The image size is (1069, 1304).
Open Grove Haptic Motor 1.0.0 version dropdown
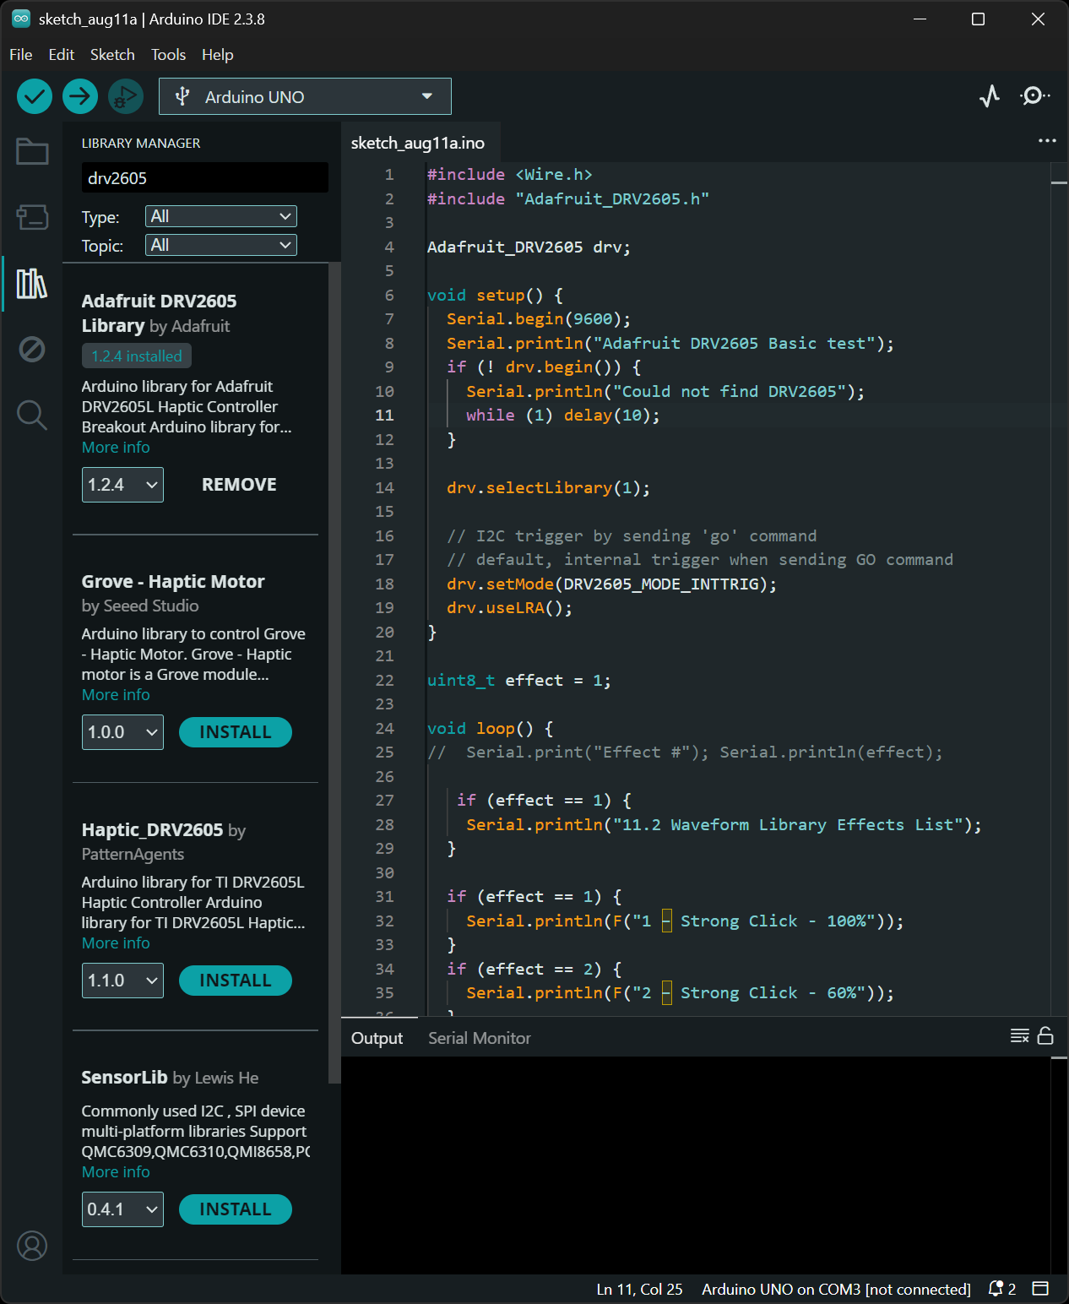point(122,732)
